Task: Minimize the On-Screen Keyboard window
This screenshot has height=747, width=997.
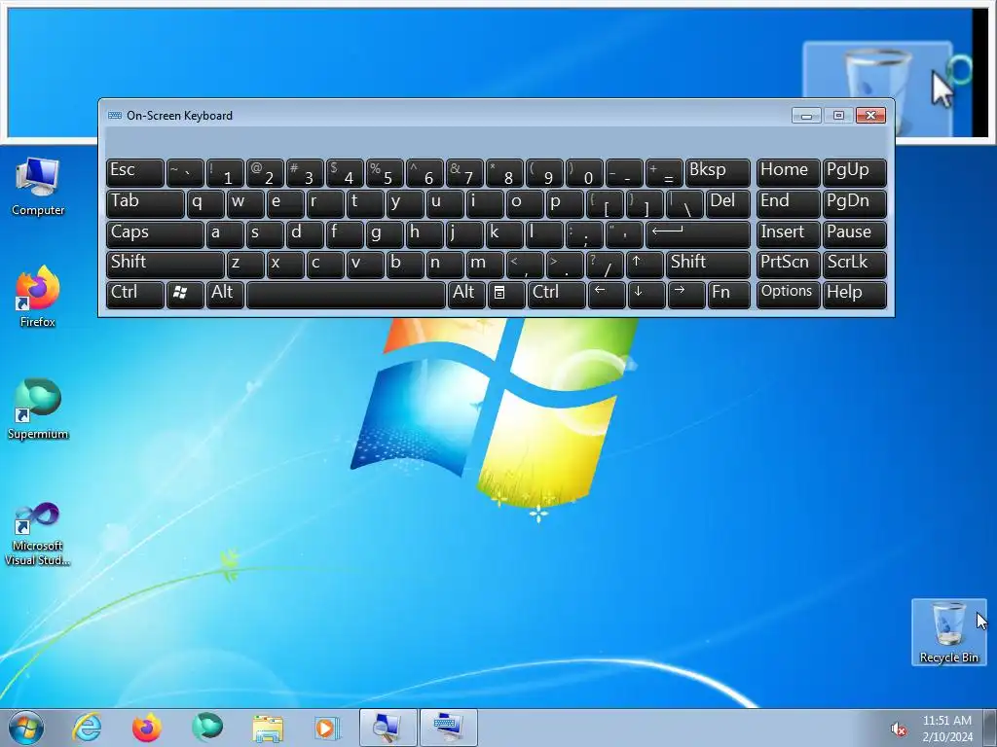Action: [806, 115]
